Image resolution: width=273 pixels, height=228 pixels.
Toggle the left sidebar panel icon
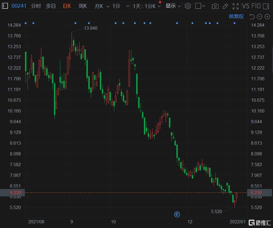(5, 6)
